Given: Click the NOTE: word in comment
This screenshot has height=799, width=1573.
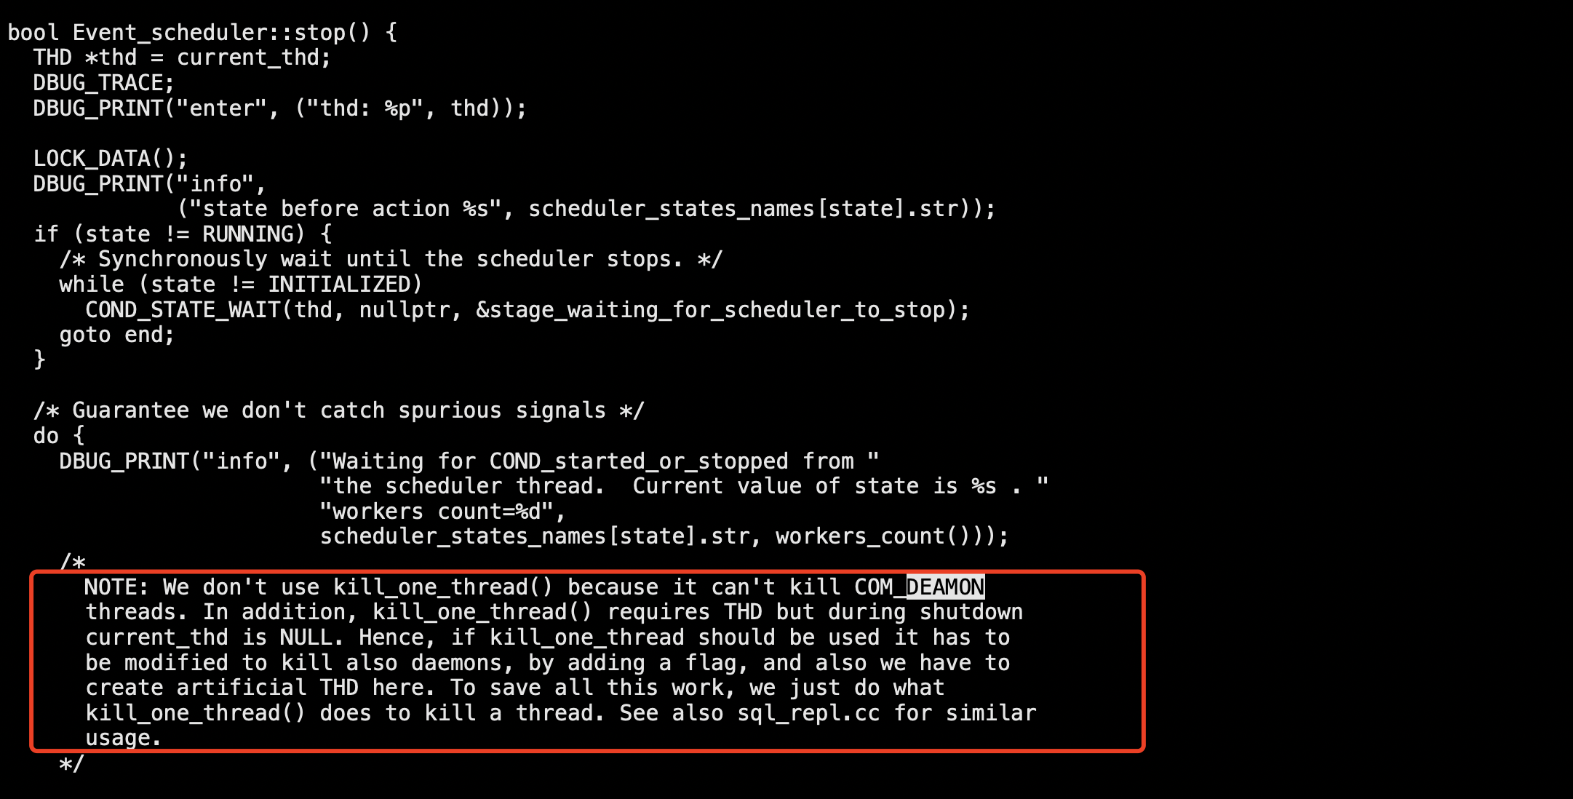Looking at the screenshot, I should (116, 587).
